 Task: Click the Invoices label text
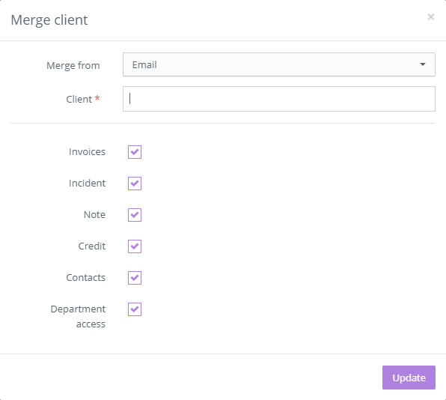coord(87,152)
